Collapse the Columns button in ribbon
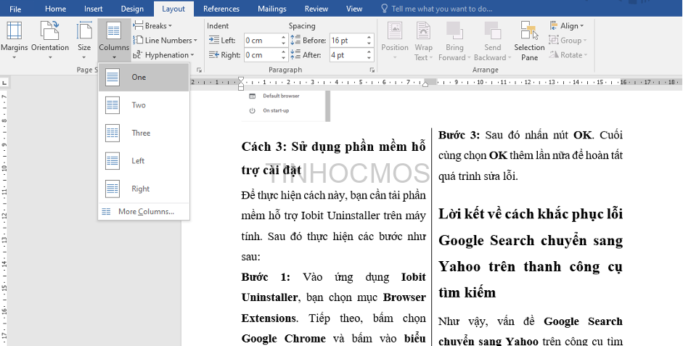This screenshot has height=346, width=683. tap(114, 41)
